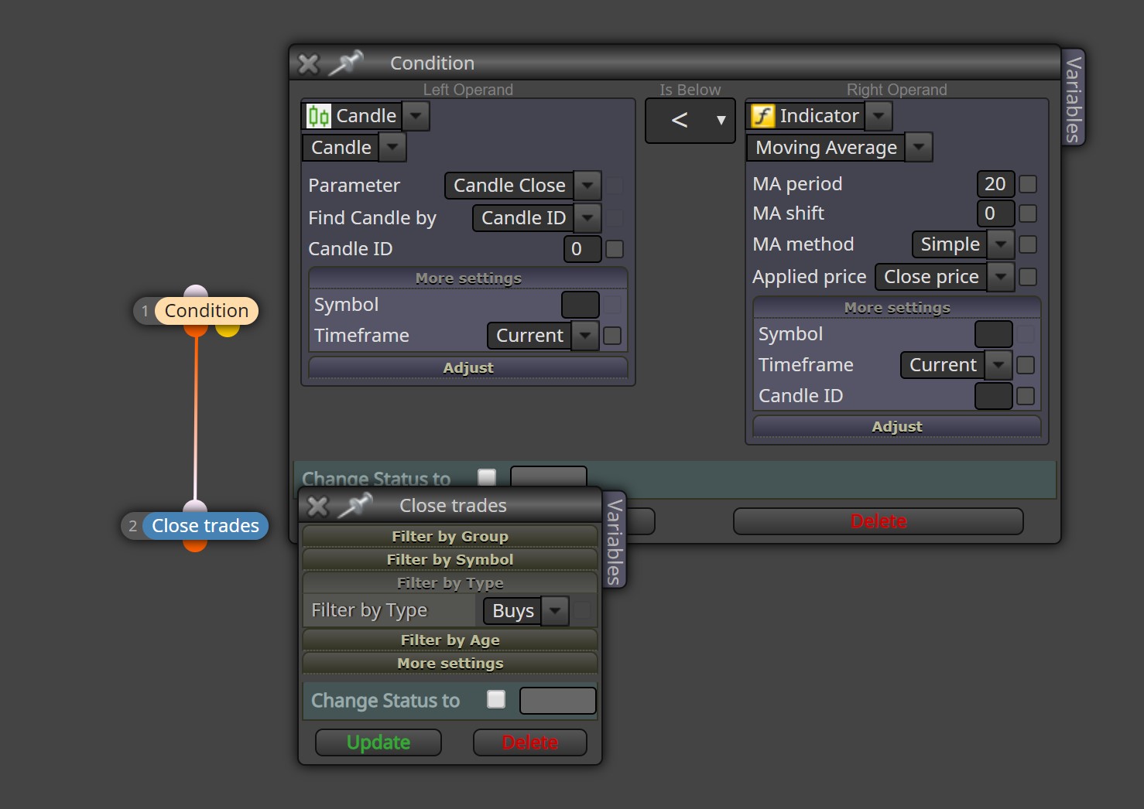Click the left Candle ID value field
The image size is (1144, 809).
click(x=582, y=249)
